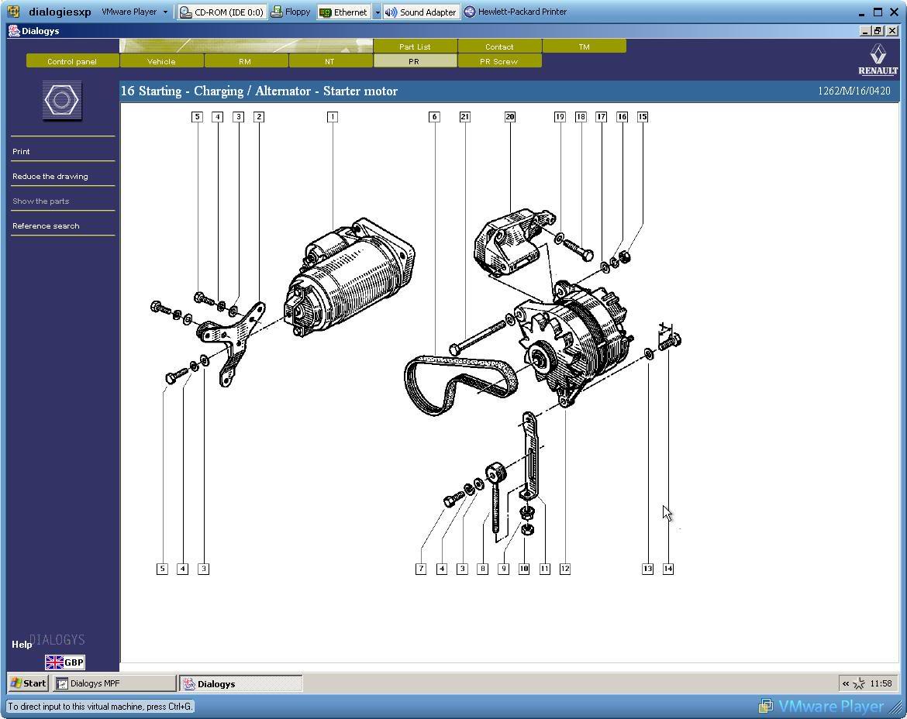Switch to the RM tab
907x719 pixels.
245,60
